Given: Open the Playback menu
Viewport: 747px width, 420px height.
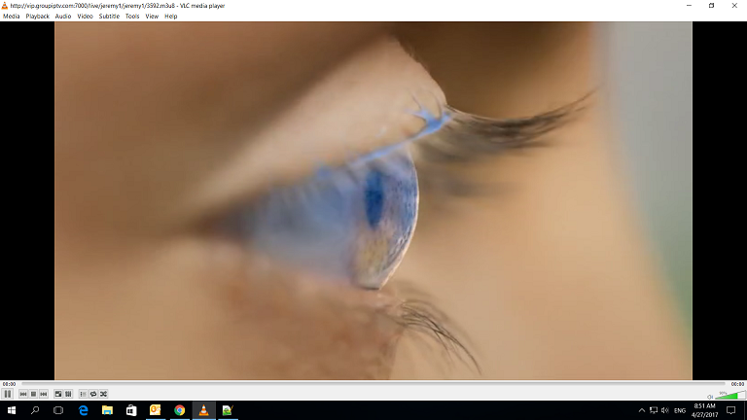Looking at the screenshot, I should [38, 17].
